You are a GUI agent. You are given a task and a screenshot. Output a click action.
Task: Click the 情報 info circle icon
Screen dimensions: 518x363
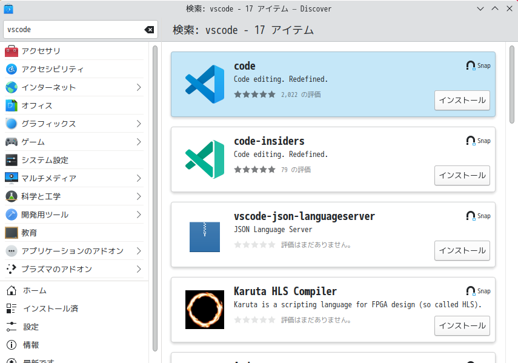tap(12, 345)
